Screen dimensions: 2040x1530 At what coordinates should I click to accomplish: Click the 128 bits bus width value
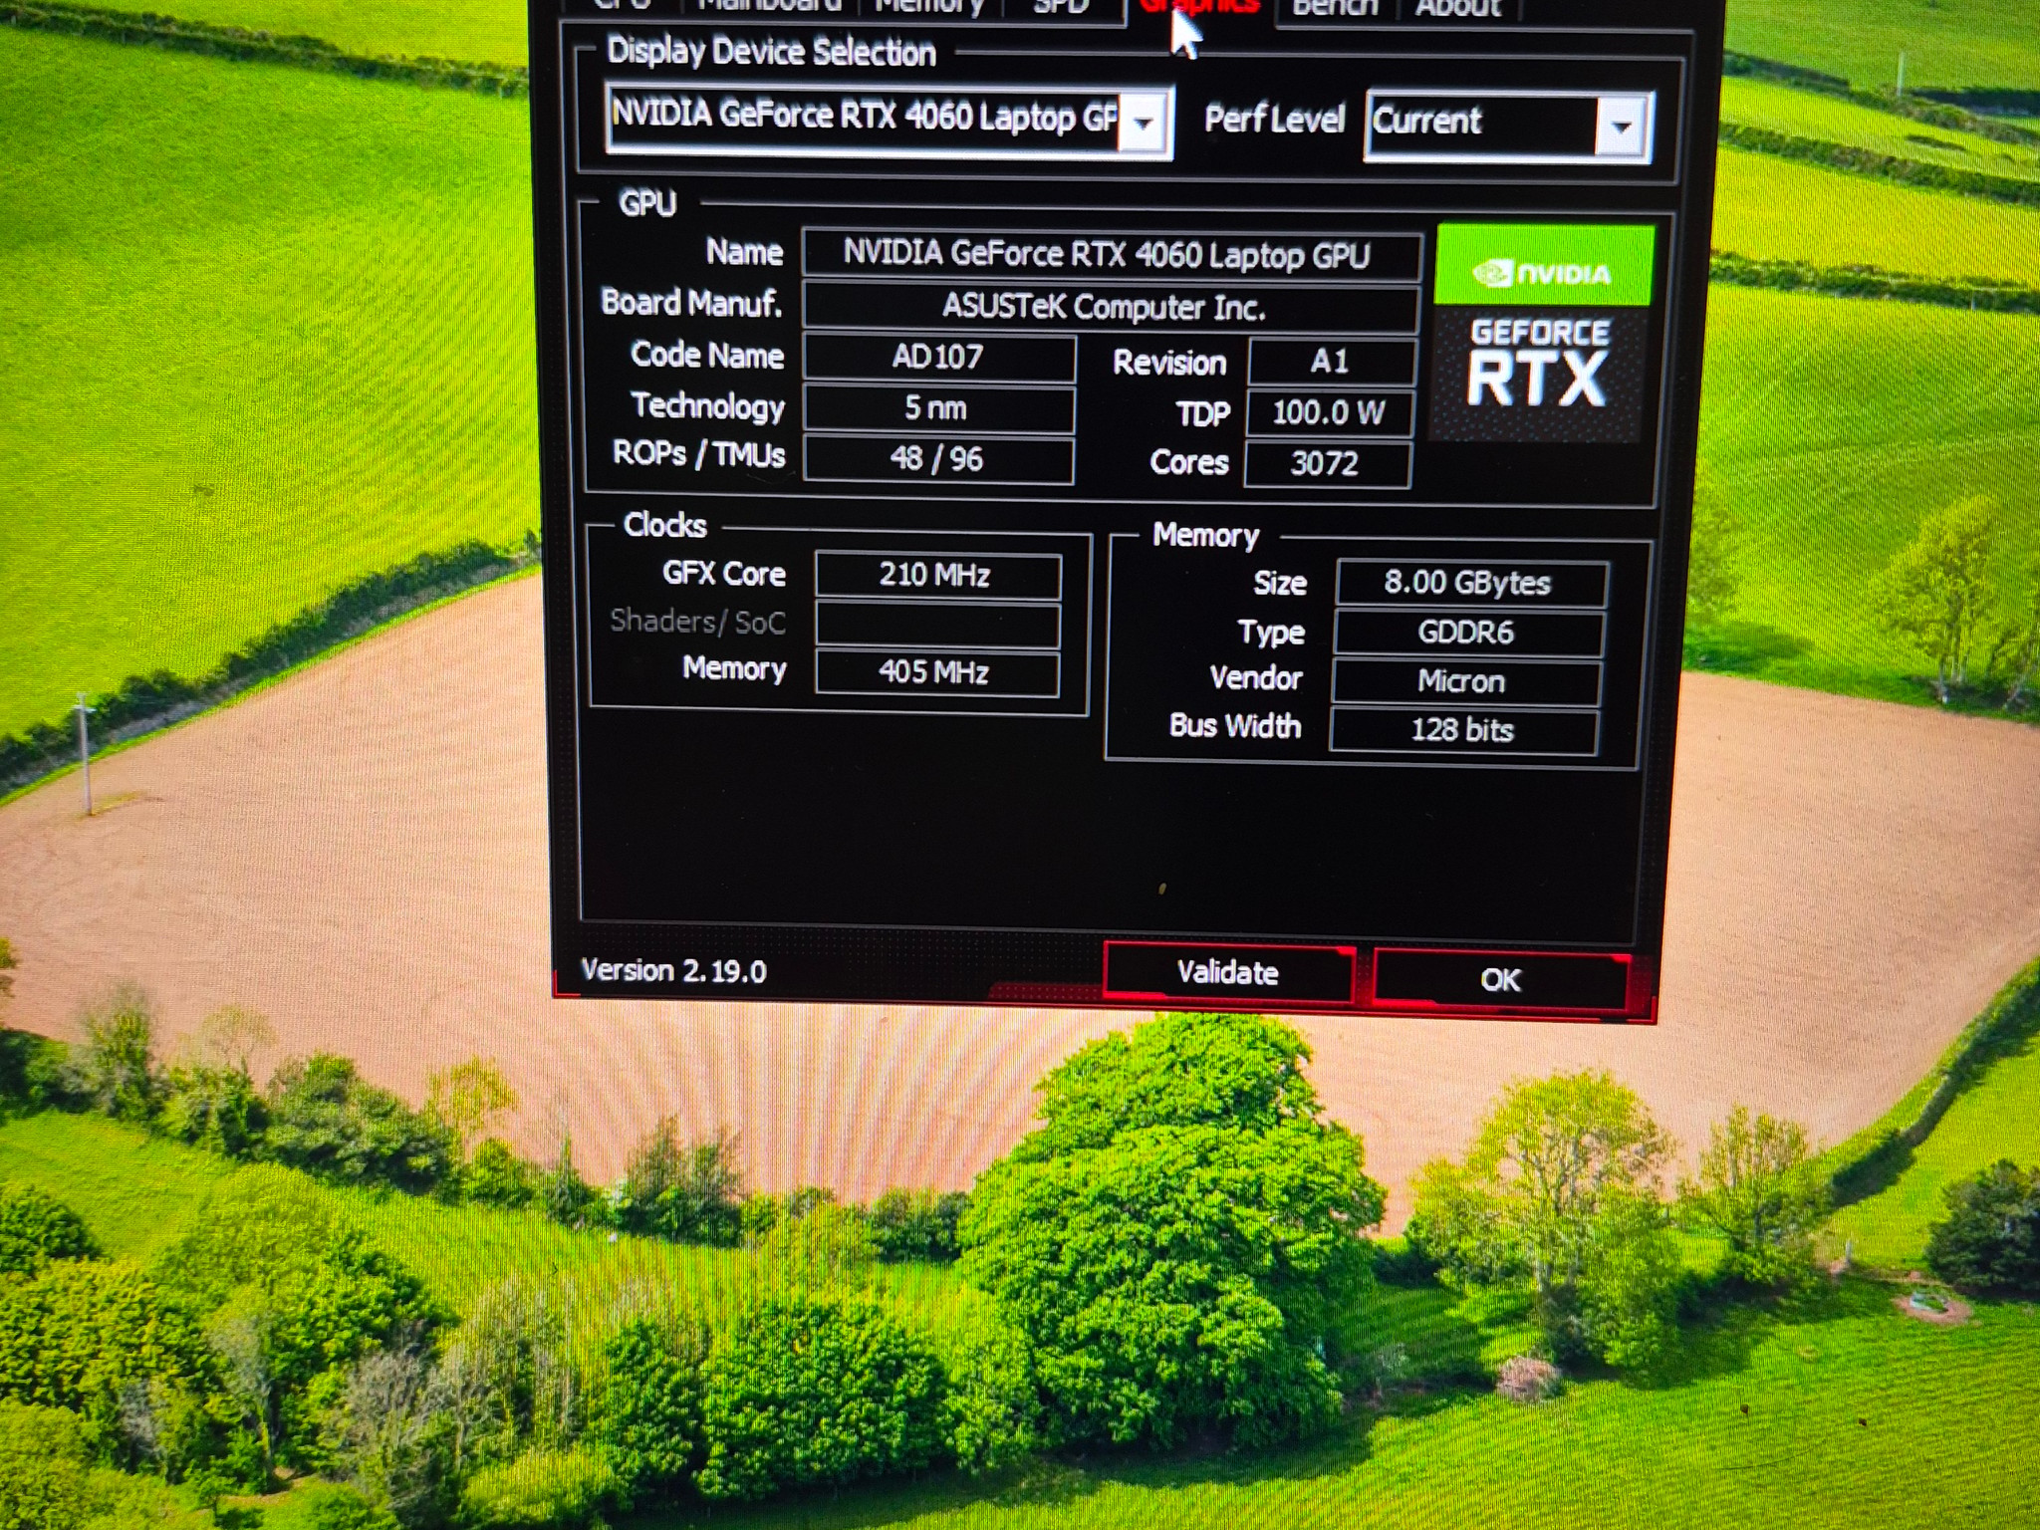(1463, 730)
